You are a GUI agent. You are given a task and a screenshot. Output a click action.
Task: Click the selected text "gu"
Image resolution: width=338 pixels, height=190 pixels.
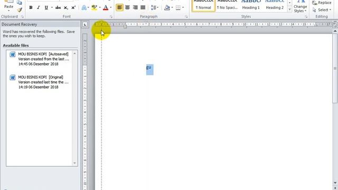tap(149, 68)
